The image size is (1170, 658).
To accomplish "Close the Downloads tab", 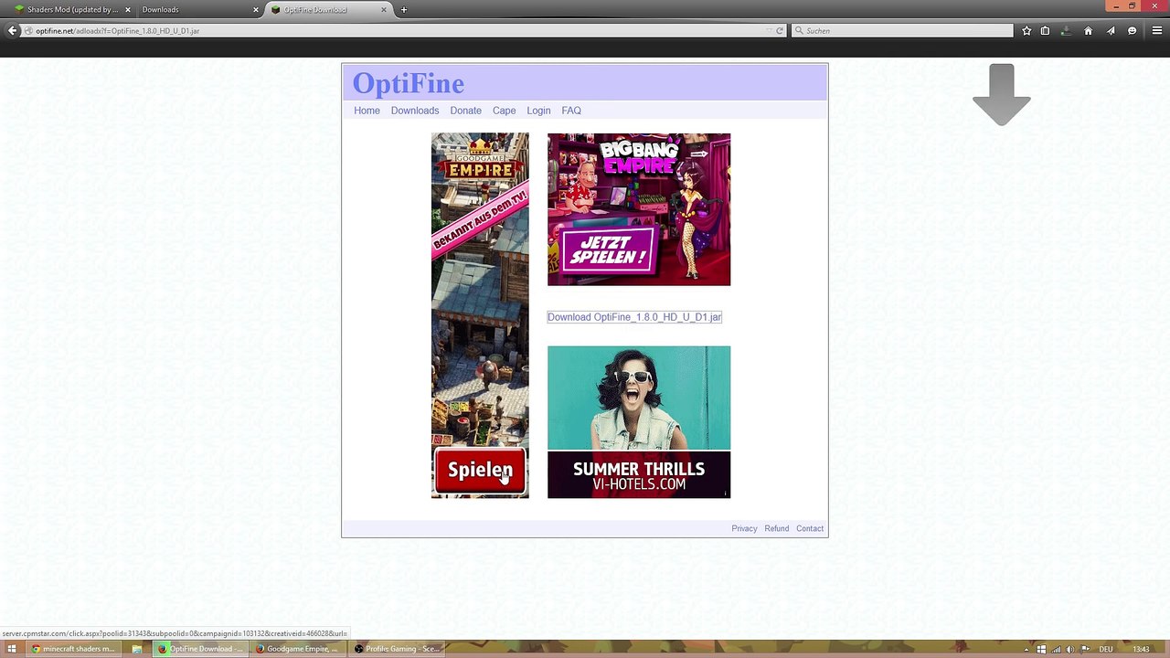I will (x=257, y=10).
